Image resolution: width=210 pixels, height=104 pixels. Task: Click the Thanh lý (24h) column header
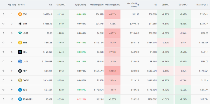[x=202, y=5]
